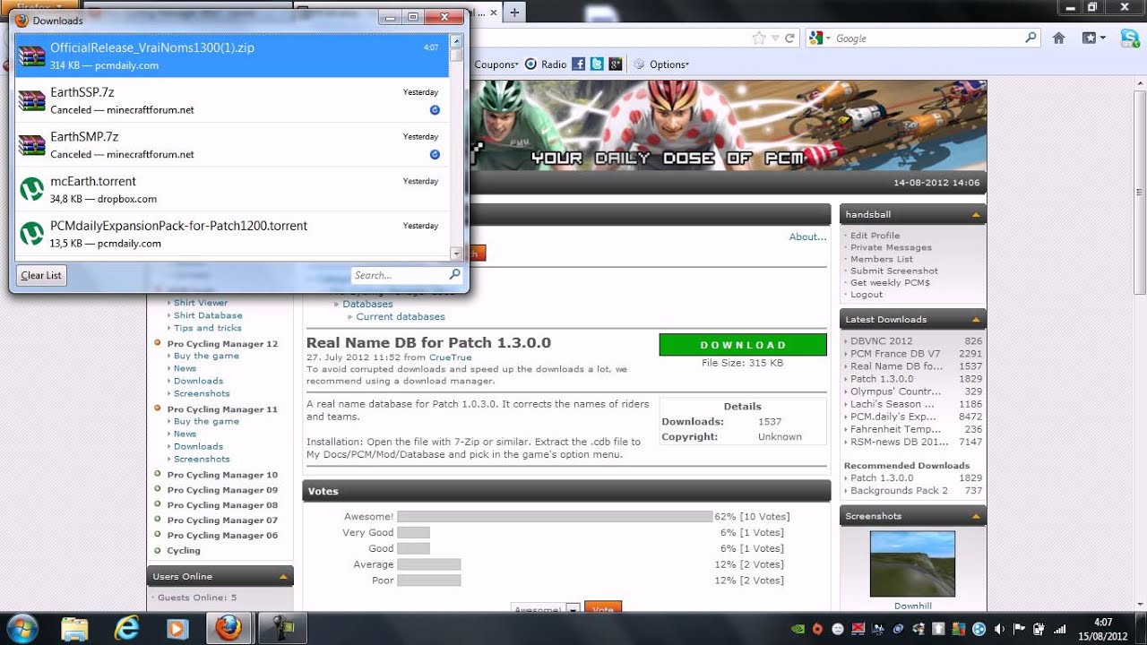The width and height of the screenshot is (1147, 645).
Task: Click the Clear List button
Action: 41,275
